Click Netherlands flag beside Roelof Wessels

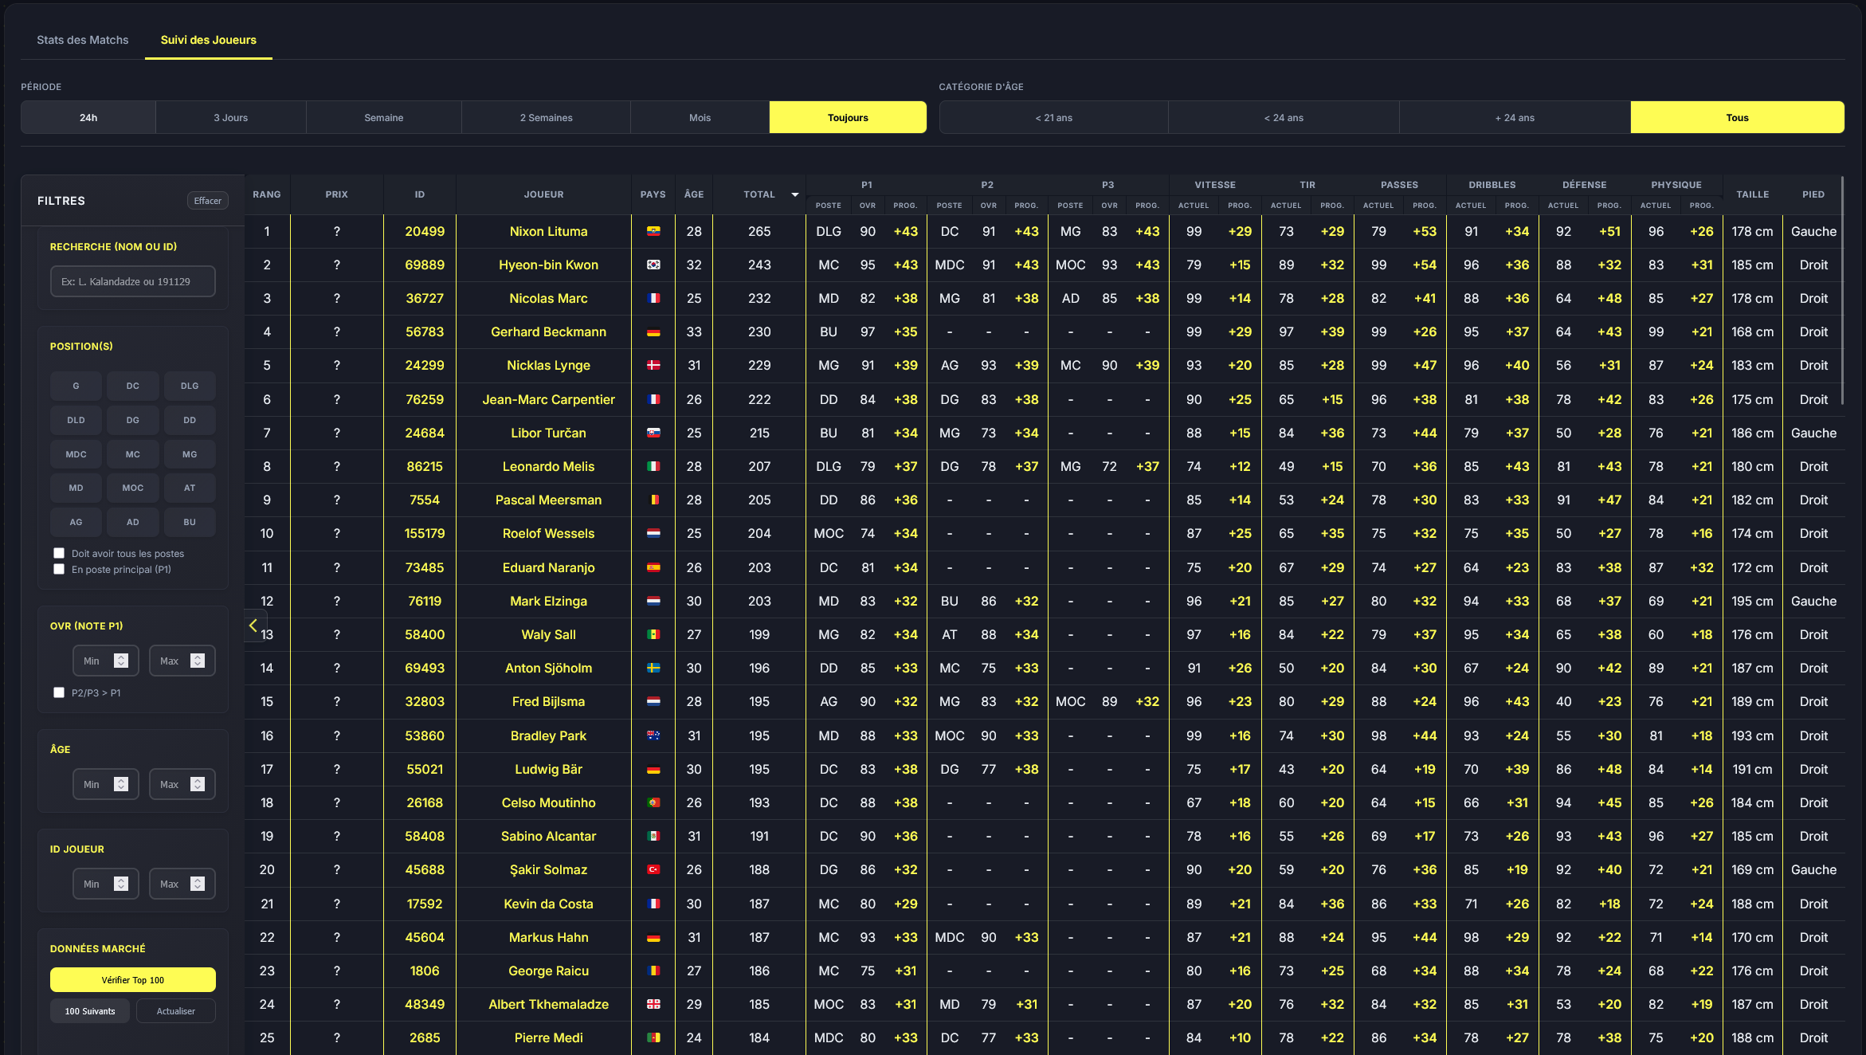point(653,533)
